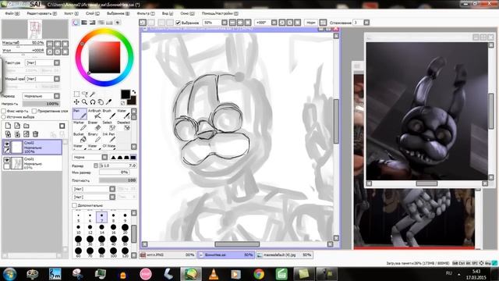Select the sharpest brush edge shape
The image size is (499, 281).
coord(113,157)
